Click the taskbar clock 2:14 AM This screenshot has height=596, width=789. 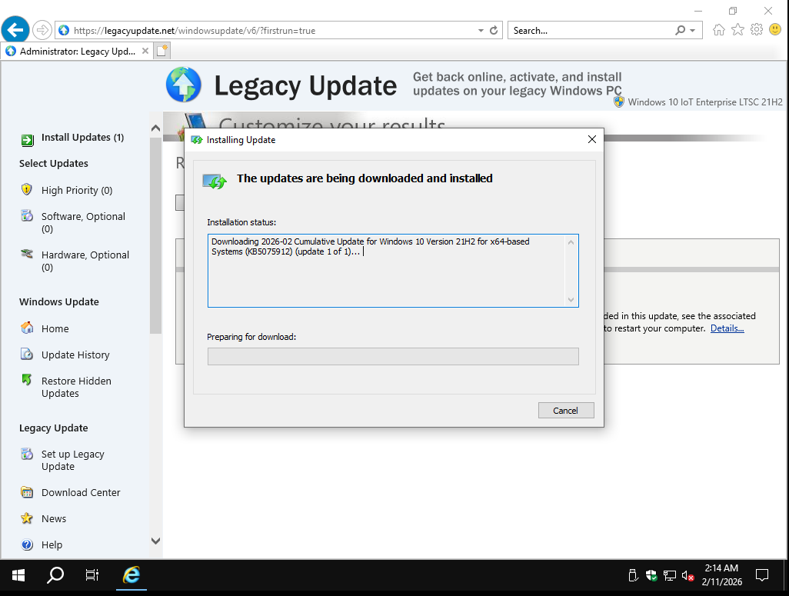(x=721, y=568)
